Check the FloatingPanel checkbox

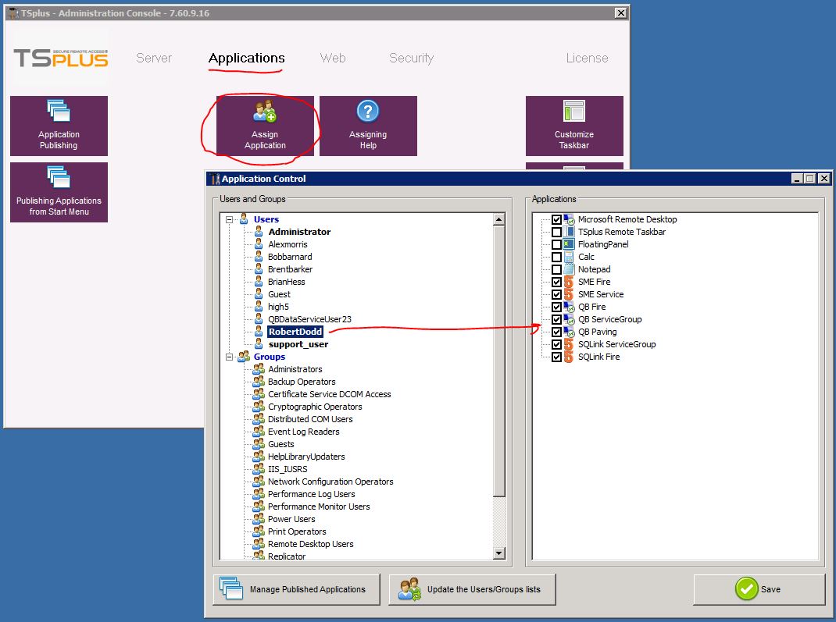[x=556, y=244]
